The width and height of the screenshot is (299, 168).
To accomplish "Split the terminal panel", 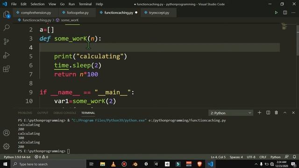I will click(x=268, y=113).
